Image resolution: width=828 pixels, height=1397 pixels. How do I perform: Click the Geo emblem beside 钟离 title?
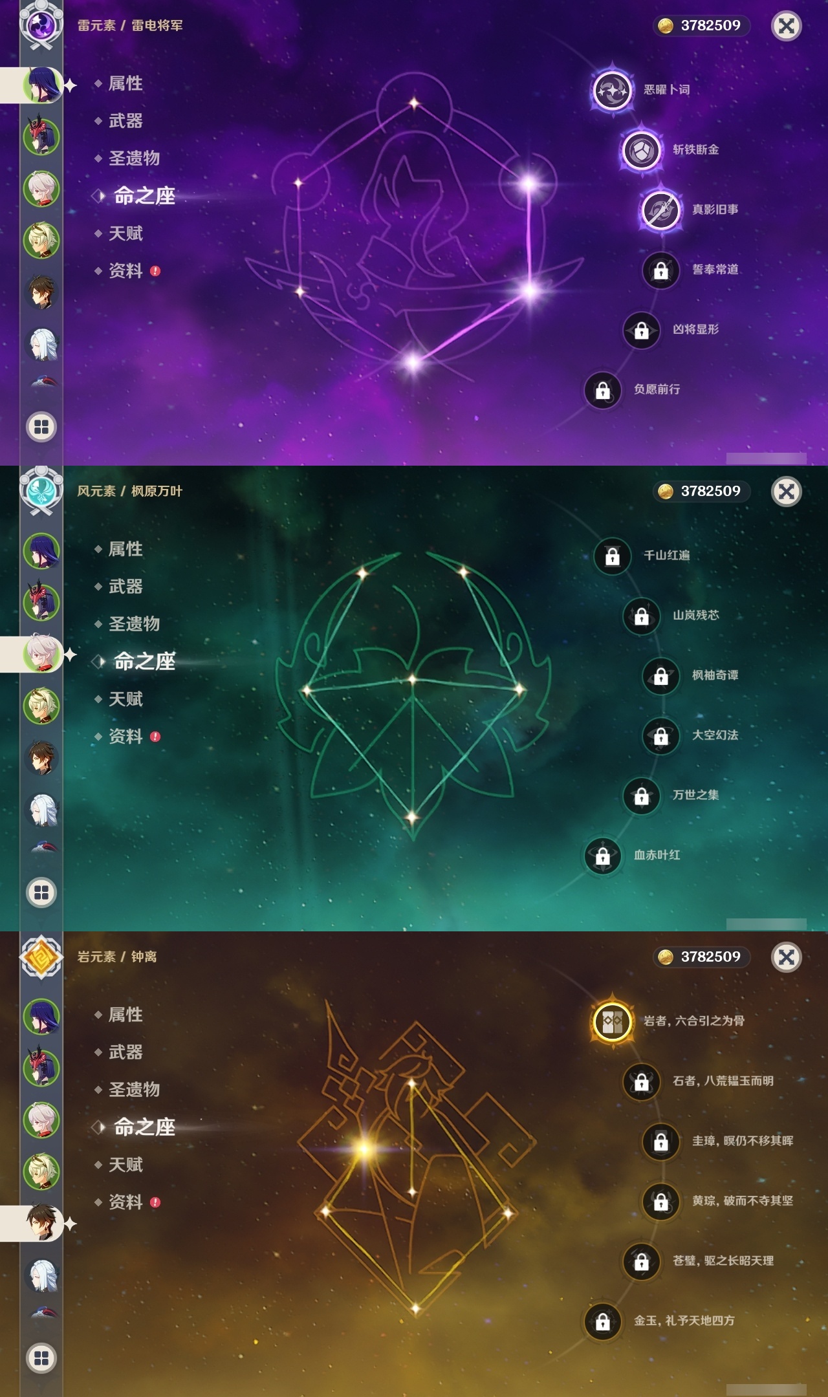coord(41,957)
